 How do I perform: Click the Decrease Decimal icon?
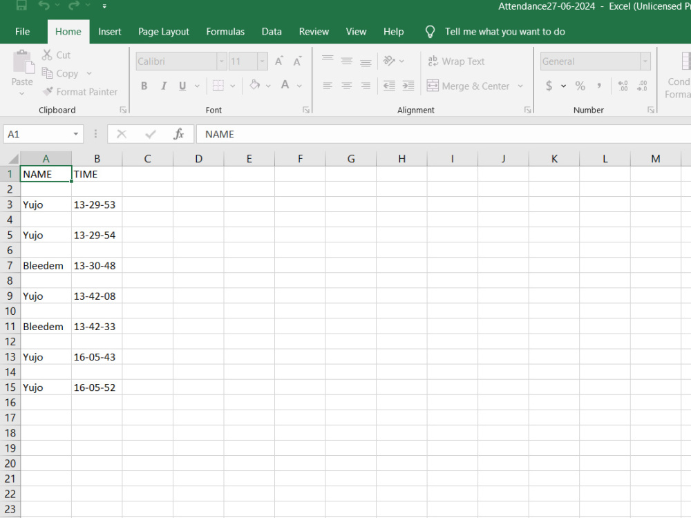(x=643, y=86)
